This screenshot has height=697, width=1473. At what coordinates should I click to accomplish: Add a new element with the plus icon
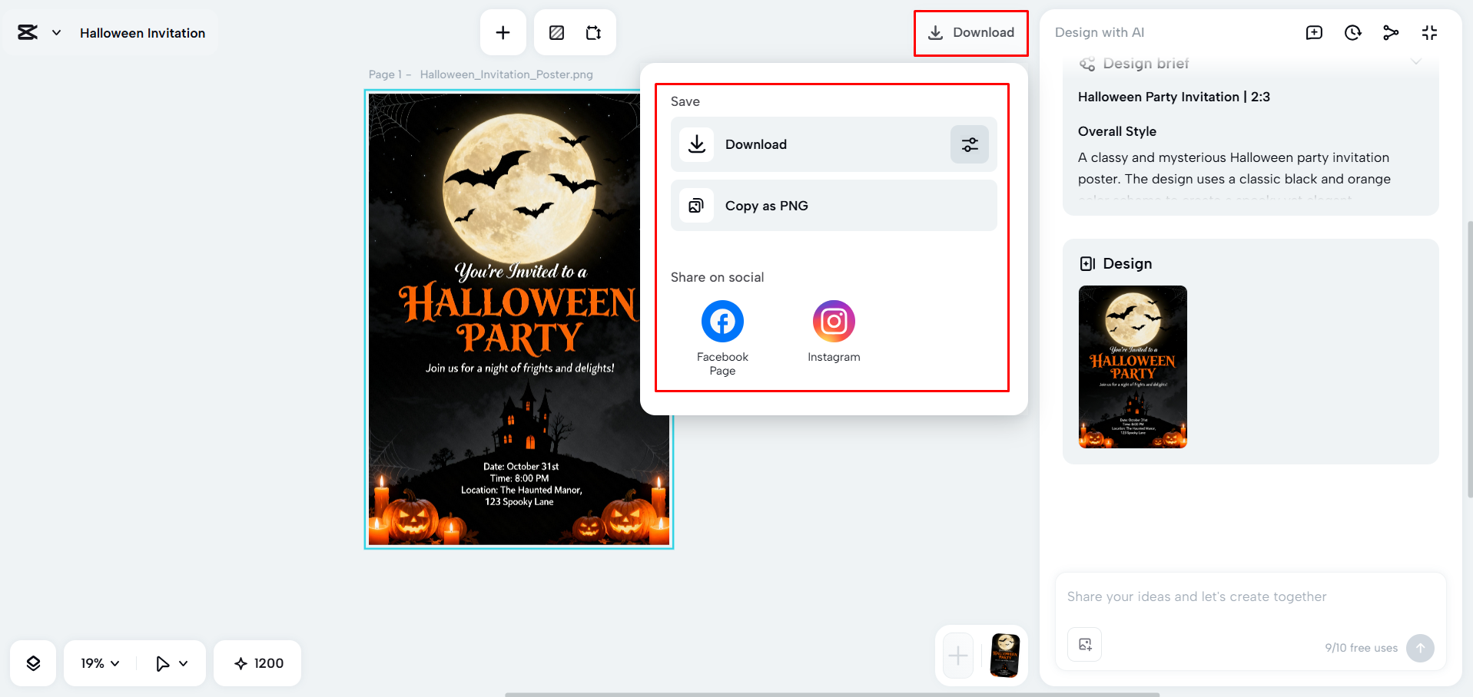click(503, 32)
